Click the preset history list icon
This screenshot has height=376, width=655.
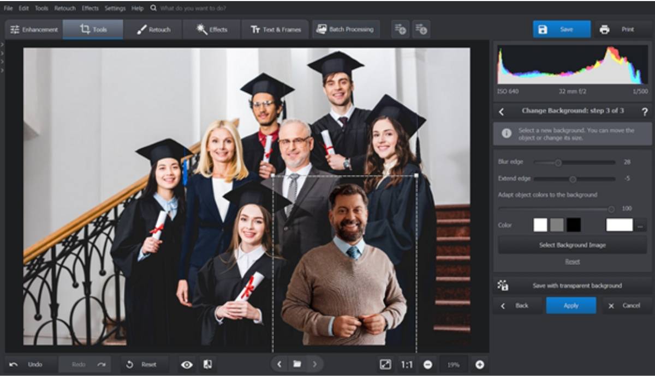click(421, 29)
